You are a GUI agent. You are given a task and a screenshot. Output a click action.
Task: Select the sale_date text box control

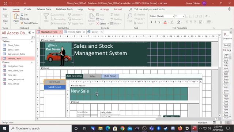coord(110,113)
